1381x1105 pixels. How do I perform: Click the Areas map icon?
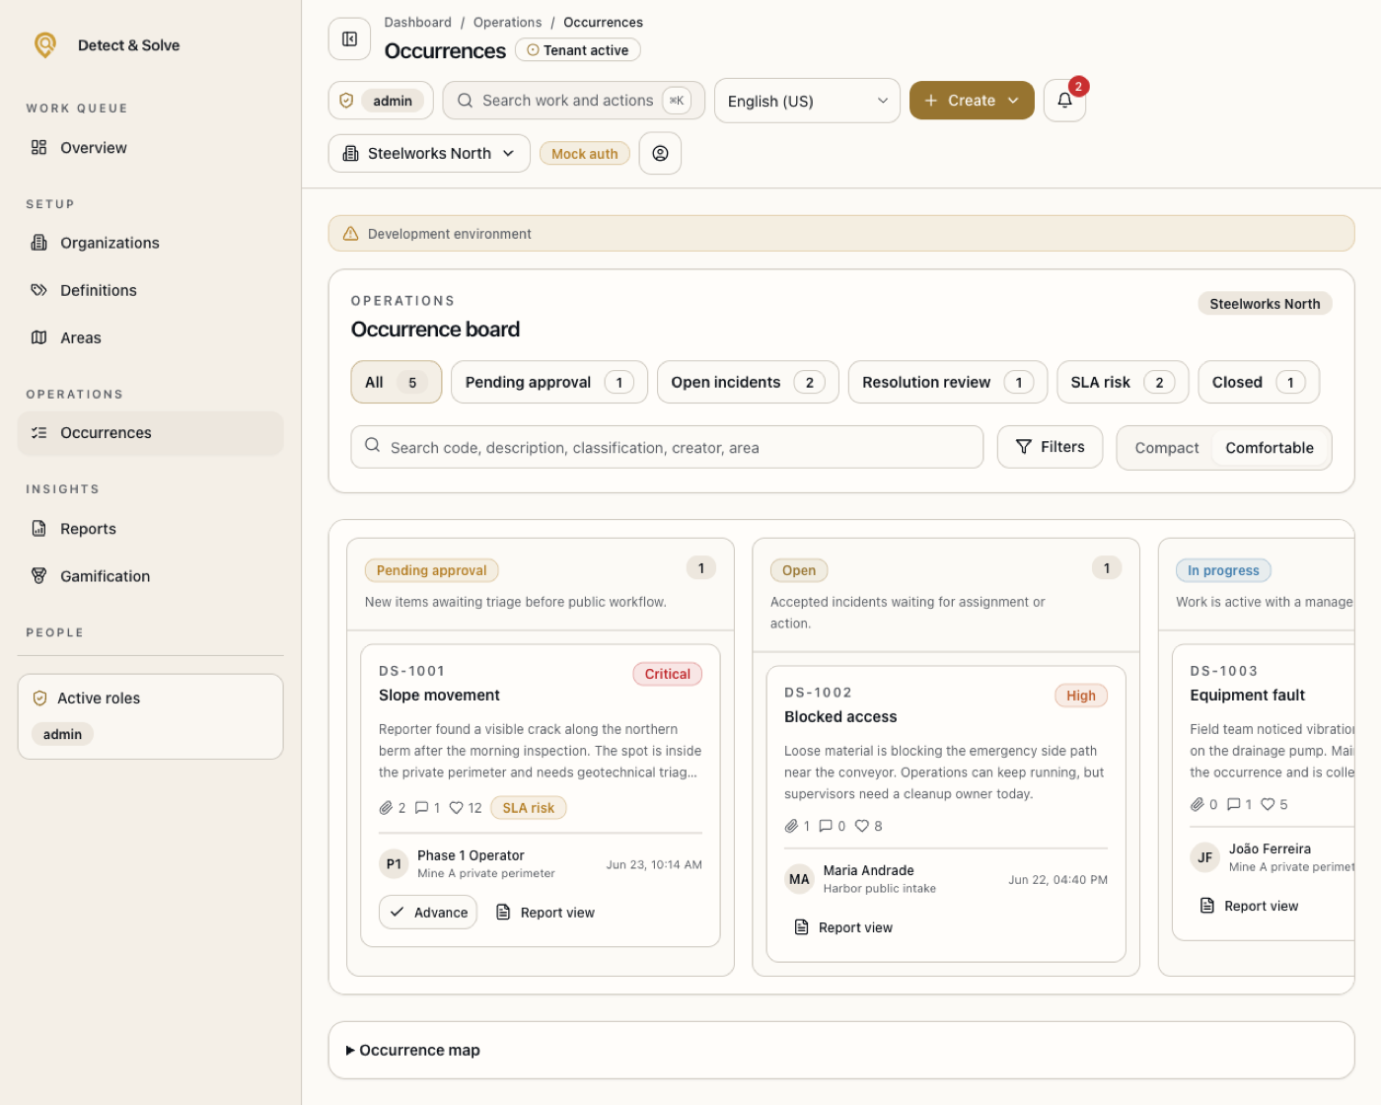tap(38, 337)
